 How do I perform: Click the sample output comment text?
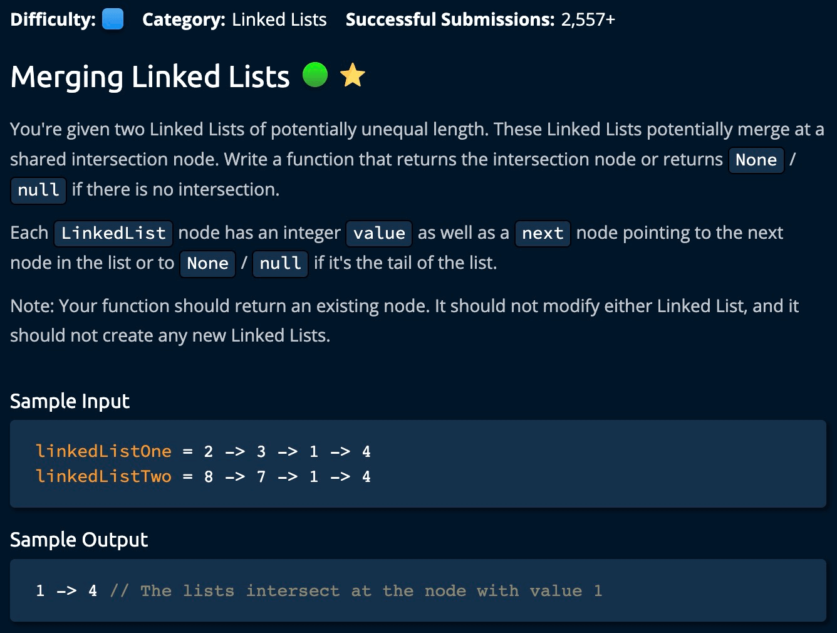point(356,590)
